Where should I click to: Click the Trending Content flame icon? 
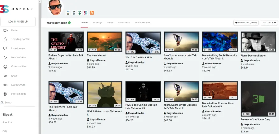pos(5,39)
